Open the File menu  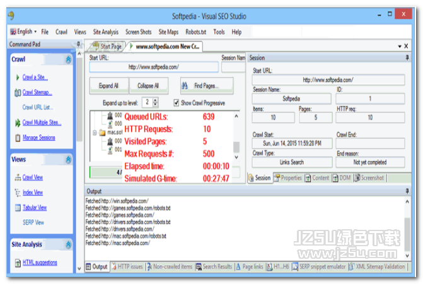tap(45, 32)
